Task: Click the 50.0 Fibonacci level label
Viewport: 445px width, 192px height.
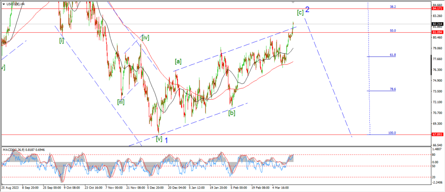Action: tap(392, 30)
